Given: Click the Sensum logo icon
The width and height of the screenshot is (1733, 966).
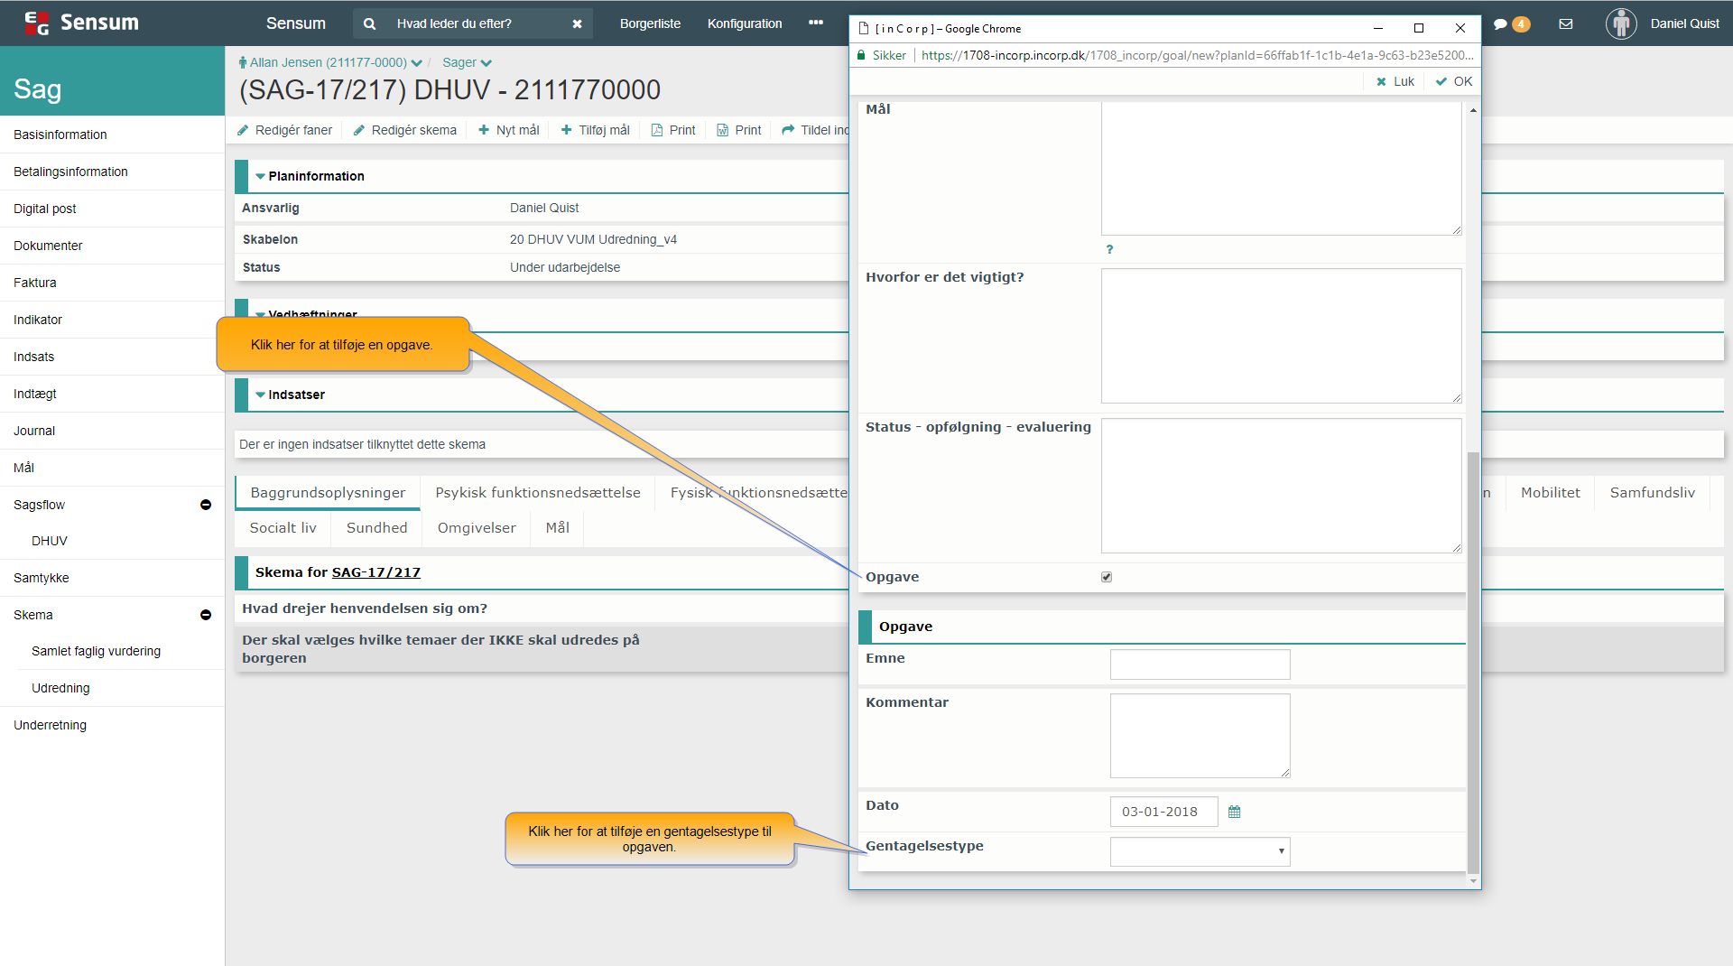Looking at the screenshot, I should tap(36, 23).
